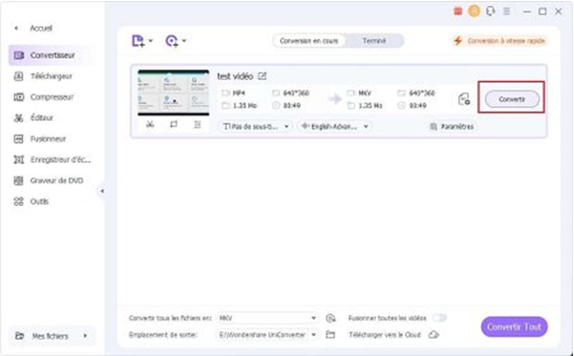Click the scissors trim icon under thumbnail
This screenshot has height=356, width=574.
point(150,125)
